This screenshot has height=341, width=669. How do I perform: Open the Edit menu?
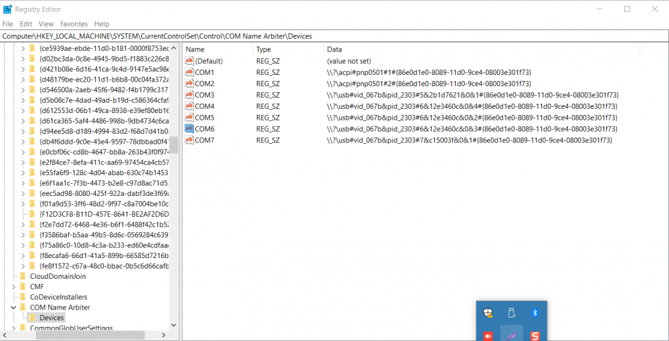26,24
